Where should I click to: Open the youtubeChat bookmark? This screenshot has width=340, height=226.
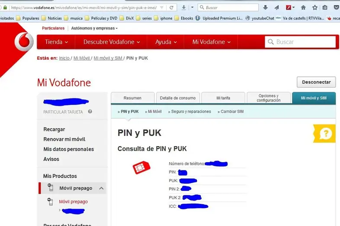pos(260,18)
